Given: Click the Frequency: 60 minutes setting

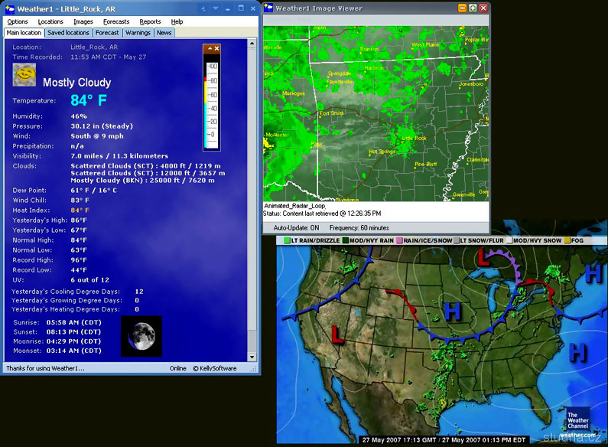Looking at the screenshot, I should click(359, 228).
